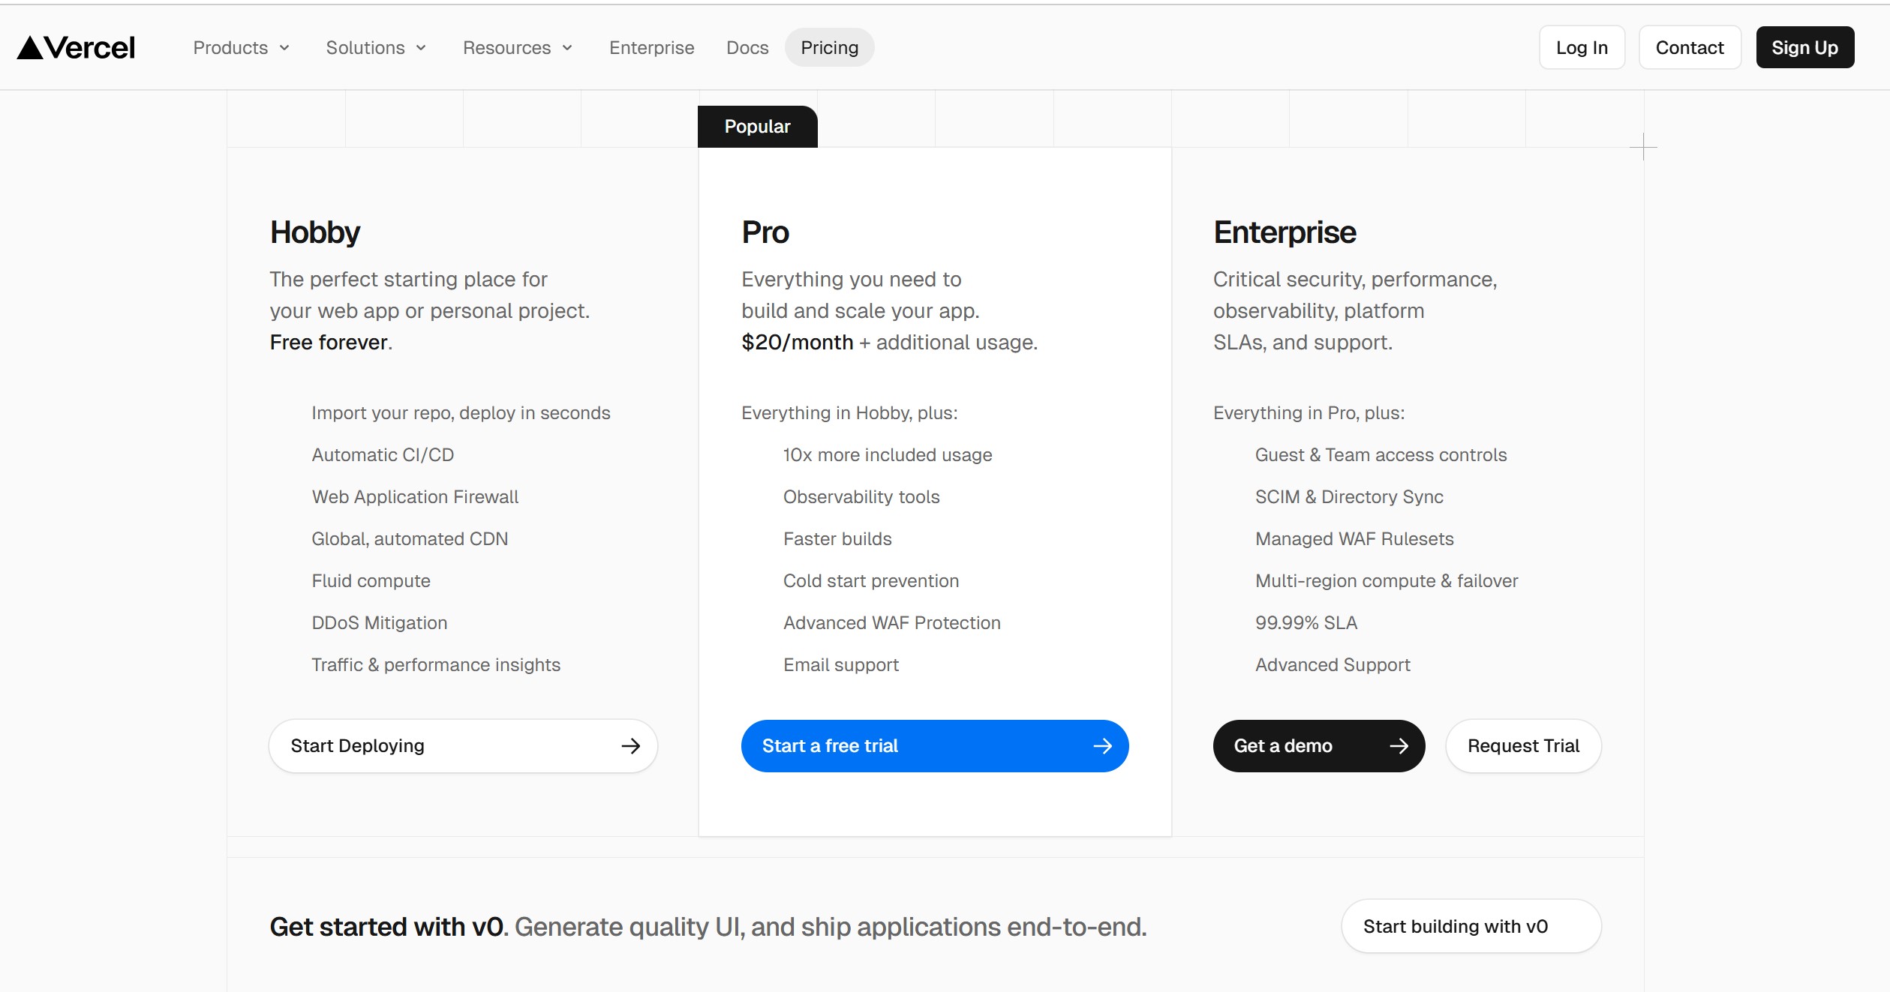Image resolution: width=1890 pixels, height=992 pixels.
Task: Go to the Enterprise nav item
Action: click(651, 48)
